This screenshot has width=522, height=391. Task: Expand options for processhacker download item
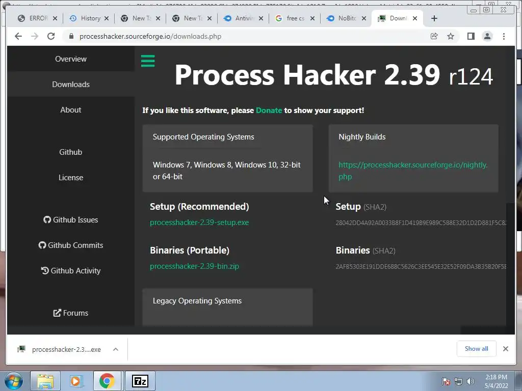[116, 349]
